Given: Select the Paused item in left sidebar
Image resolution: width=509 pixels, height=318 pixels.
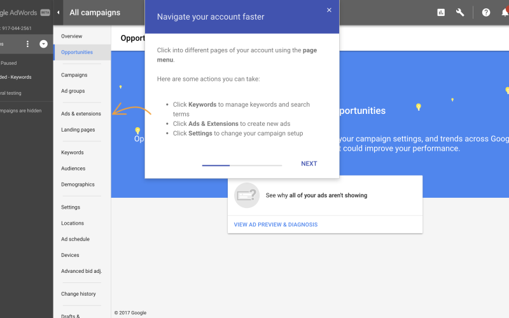Looking at the screenshot, I should [8, 63].
